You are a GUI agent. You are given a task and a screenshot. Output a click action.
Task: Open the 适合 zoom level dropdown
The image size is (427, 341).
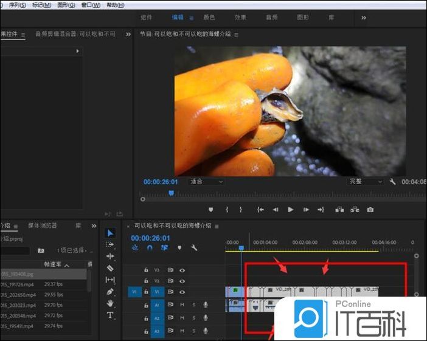(206, 182)
